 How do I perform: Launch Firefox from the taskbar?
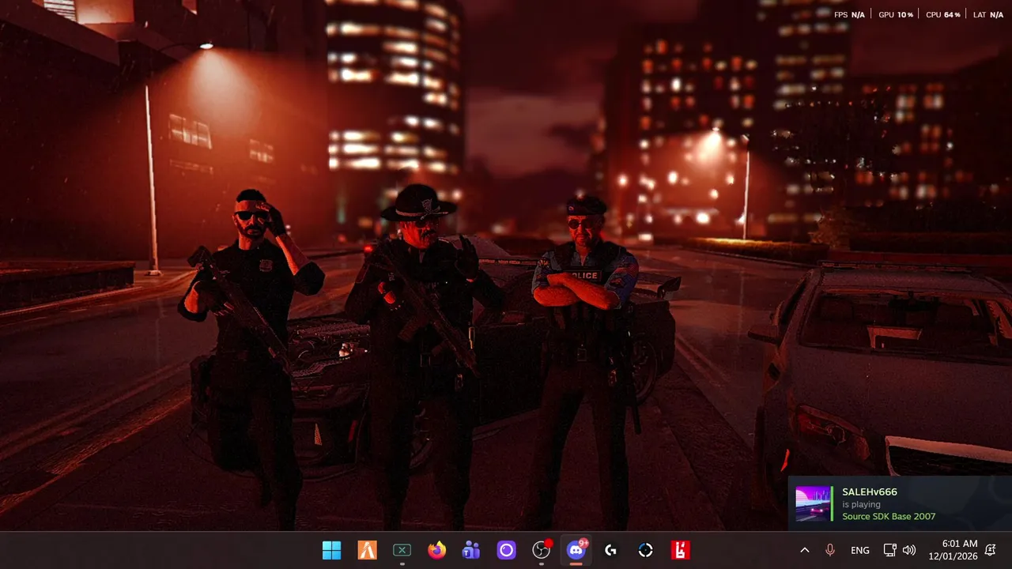(x=436, y=550)
